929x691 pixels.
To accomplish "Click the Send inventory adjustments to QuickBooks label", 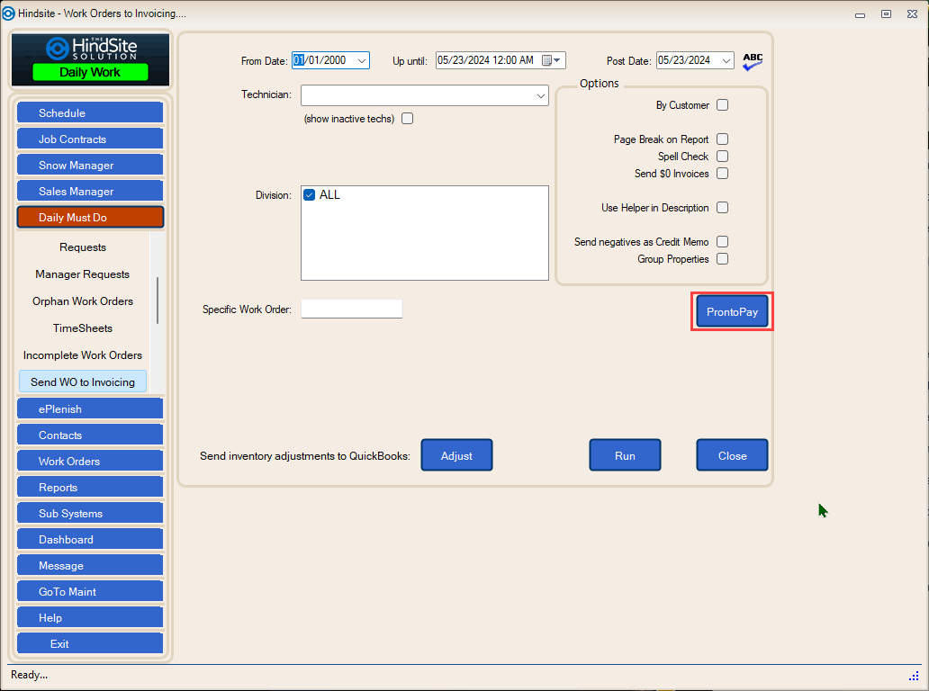I will point(305,456).
